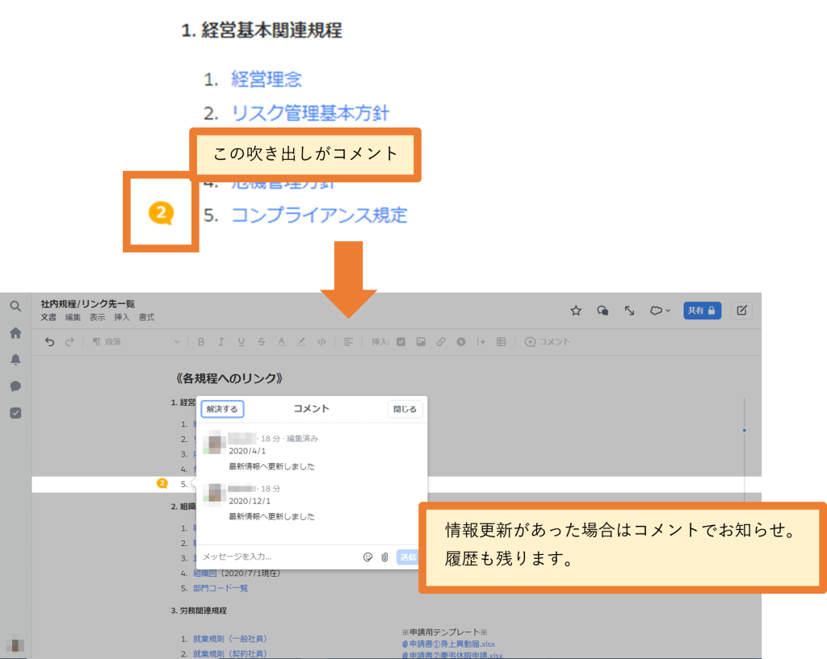This screenshot has height=659, width=827.
Task: Open the 挿入 menu
Action: click(122, 318)
